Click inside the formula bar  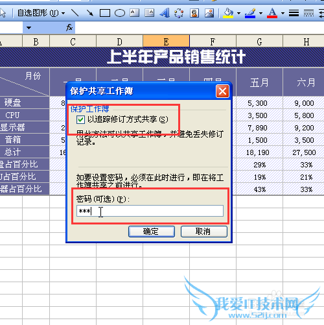click(x=199, y=28)
